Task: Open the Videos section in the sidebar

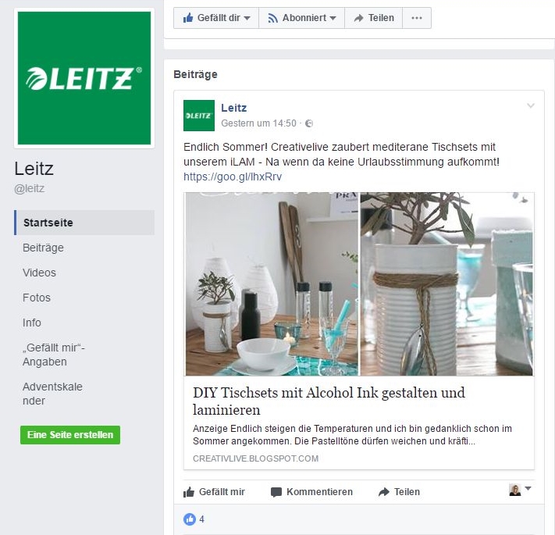Action: pyautogui.click(x=39, y=273)
